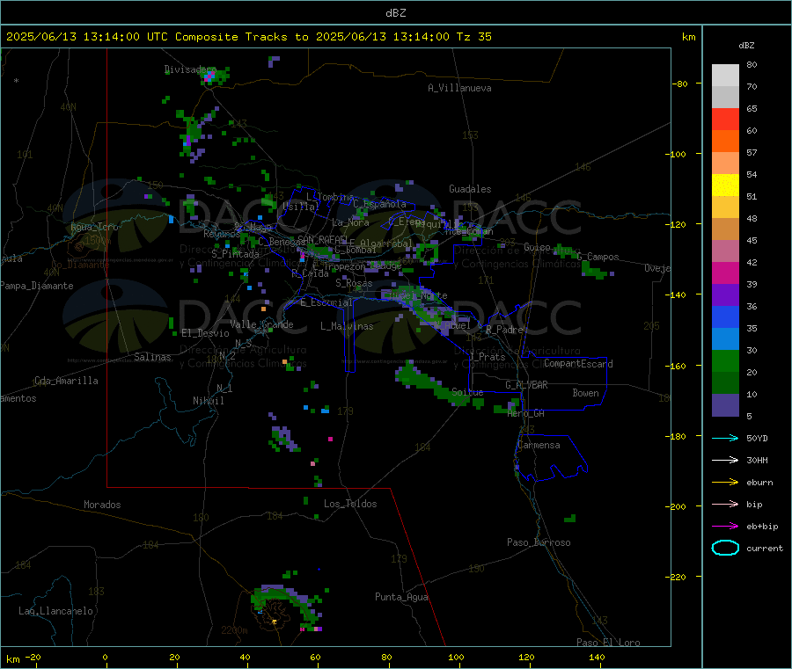792x669 pixels.
Task: Click the 'Lag.Llancanelo' map label
Action: pos(55,611)
